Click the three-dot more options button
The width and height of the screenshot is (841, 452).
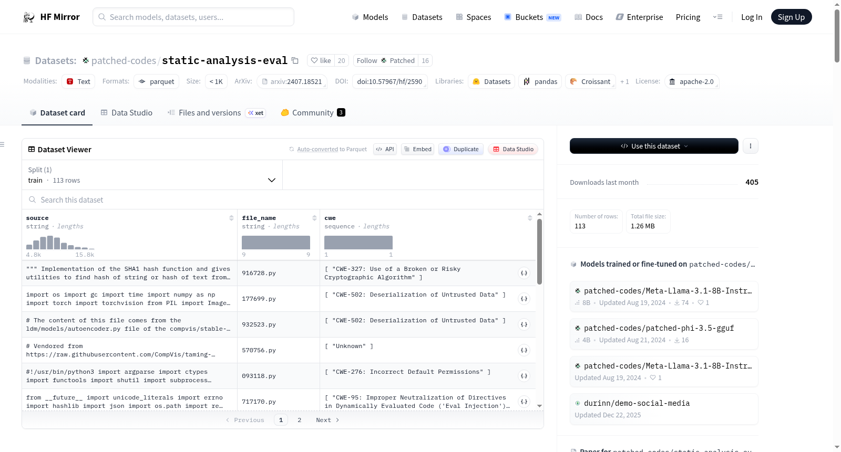(x=751, y=146)
